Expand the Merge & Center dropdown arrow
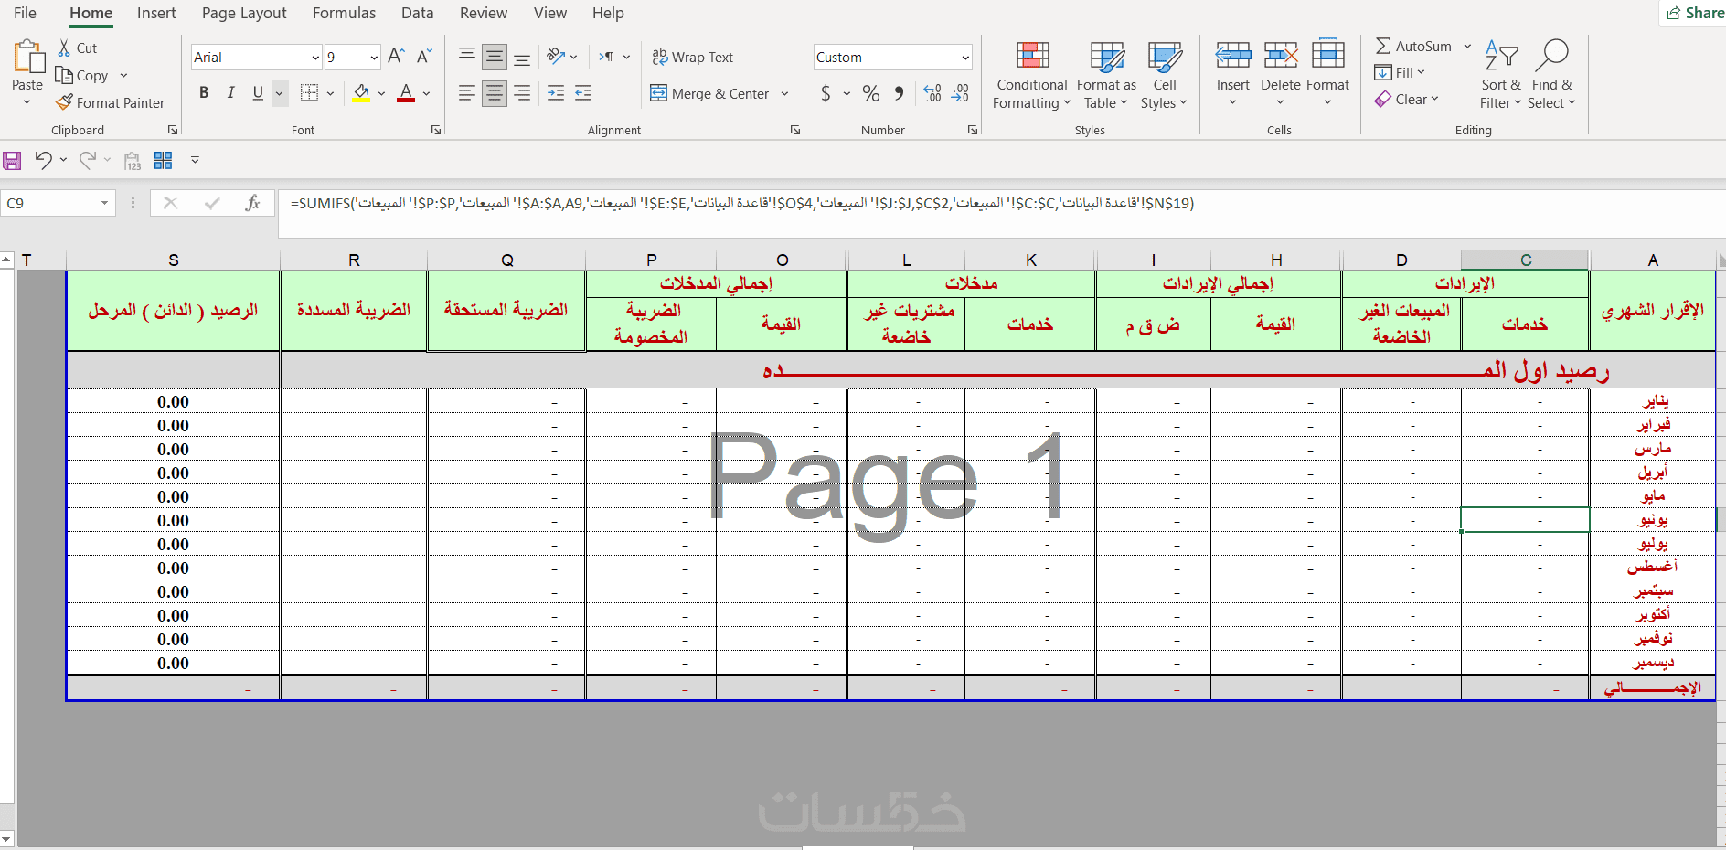Screen dimensions: 1726x850 [784, 93]
